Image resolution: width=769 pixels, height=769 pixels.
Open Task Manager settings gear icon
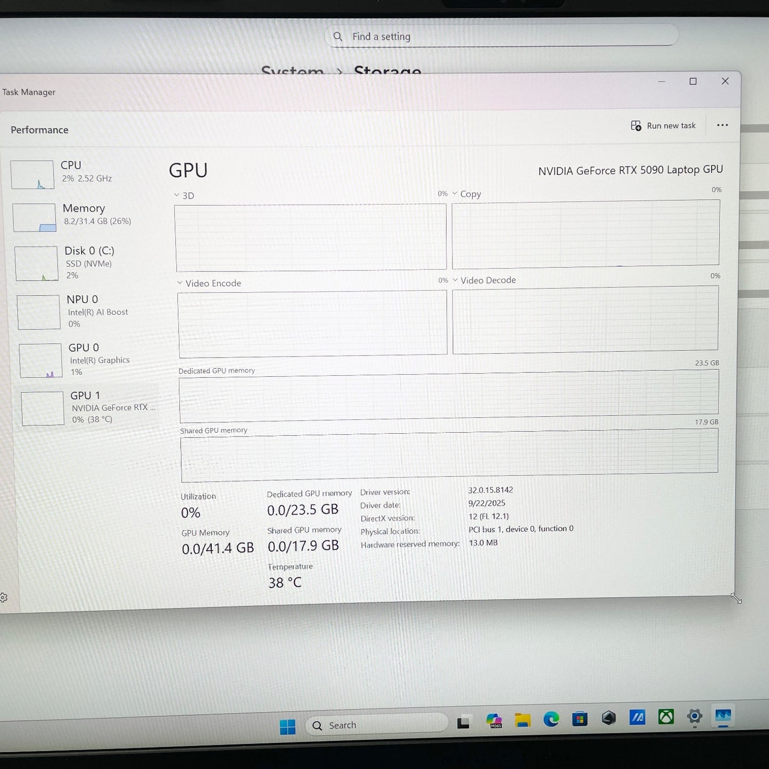click(x=3, y=598)
